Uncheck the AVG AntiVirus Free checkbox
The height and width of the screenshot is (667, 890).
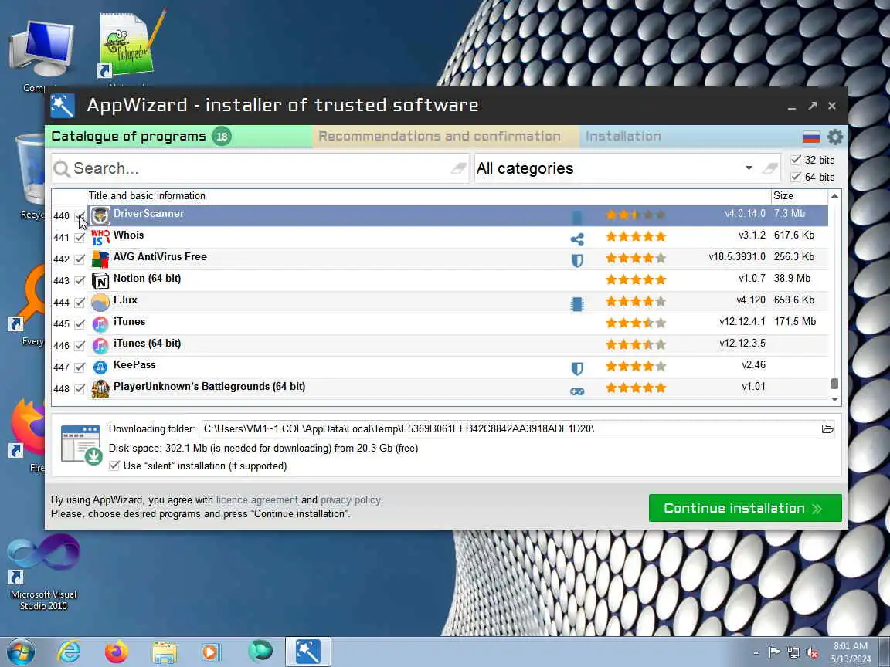click(80, 259)
